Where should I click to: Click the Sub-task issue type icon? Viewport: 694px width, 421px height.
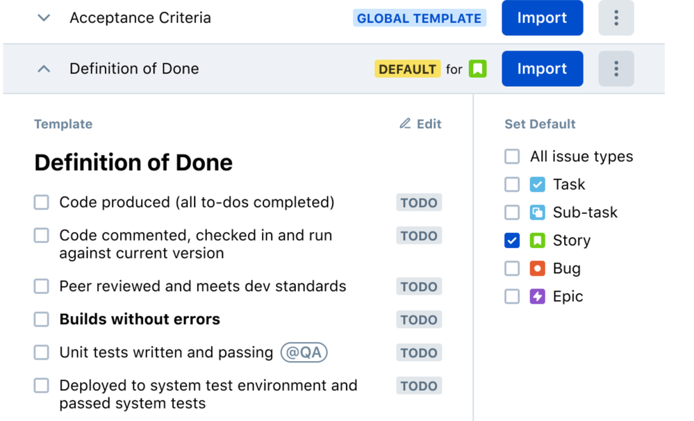pos(537,213)
